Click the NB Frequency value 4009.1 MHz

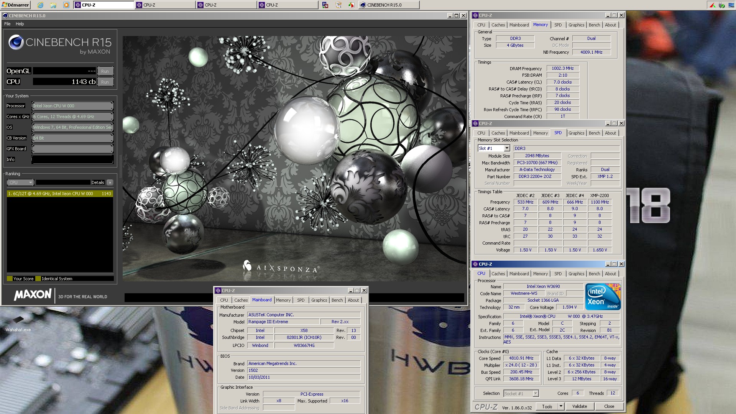click(591, 52)
